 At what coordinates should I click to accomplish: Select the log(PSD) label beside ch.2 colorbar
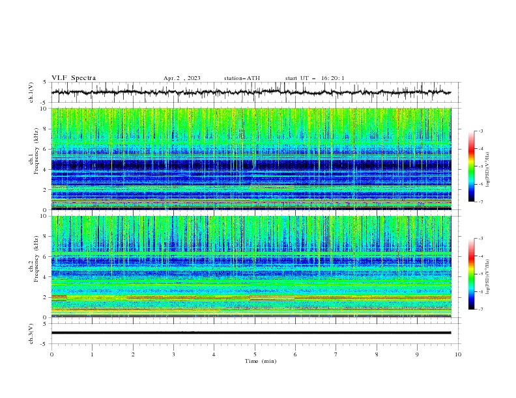point(488,277)
